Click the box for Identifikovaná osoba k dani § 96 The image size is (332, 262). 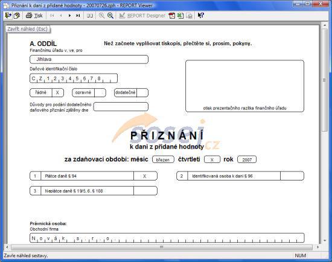pos(292,176)
